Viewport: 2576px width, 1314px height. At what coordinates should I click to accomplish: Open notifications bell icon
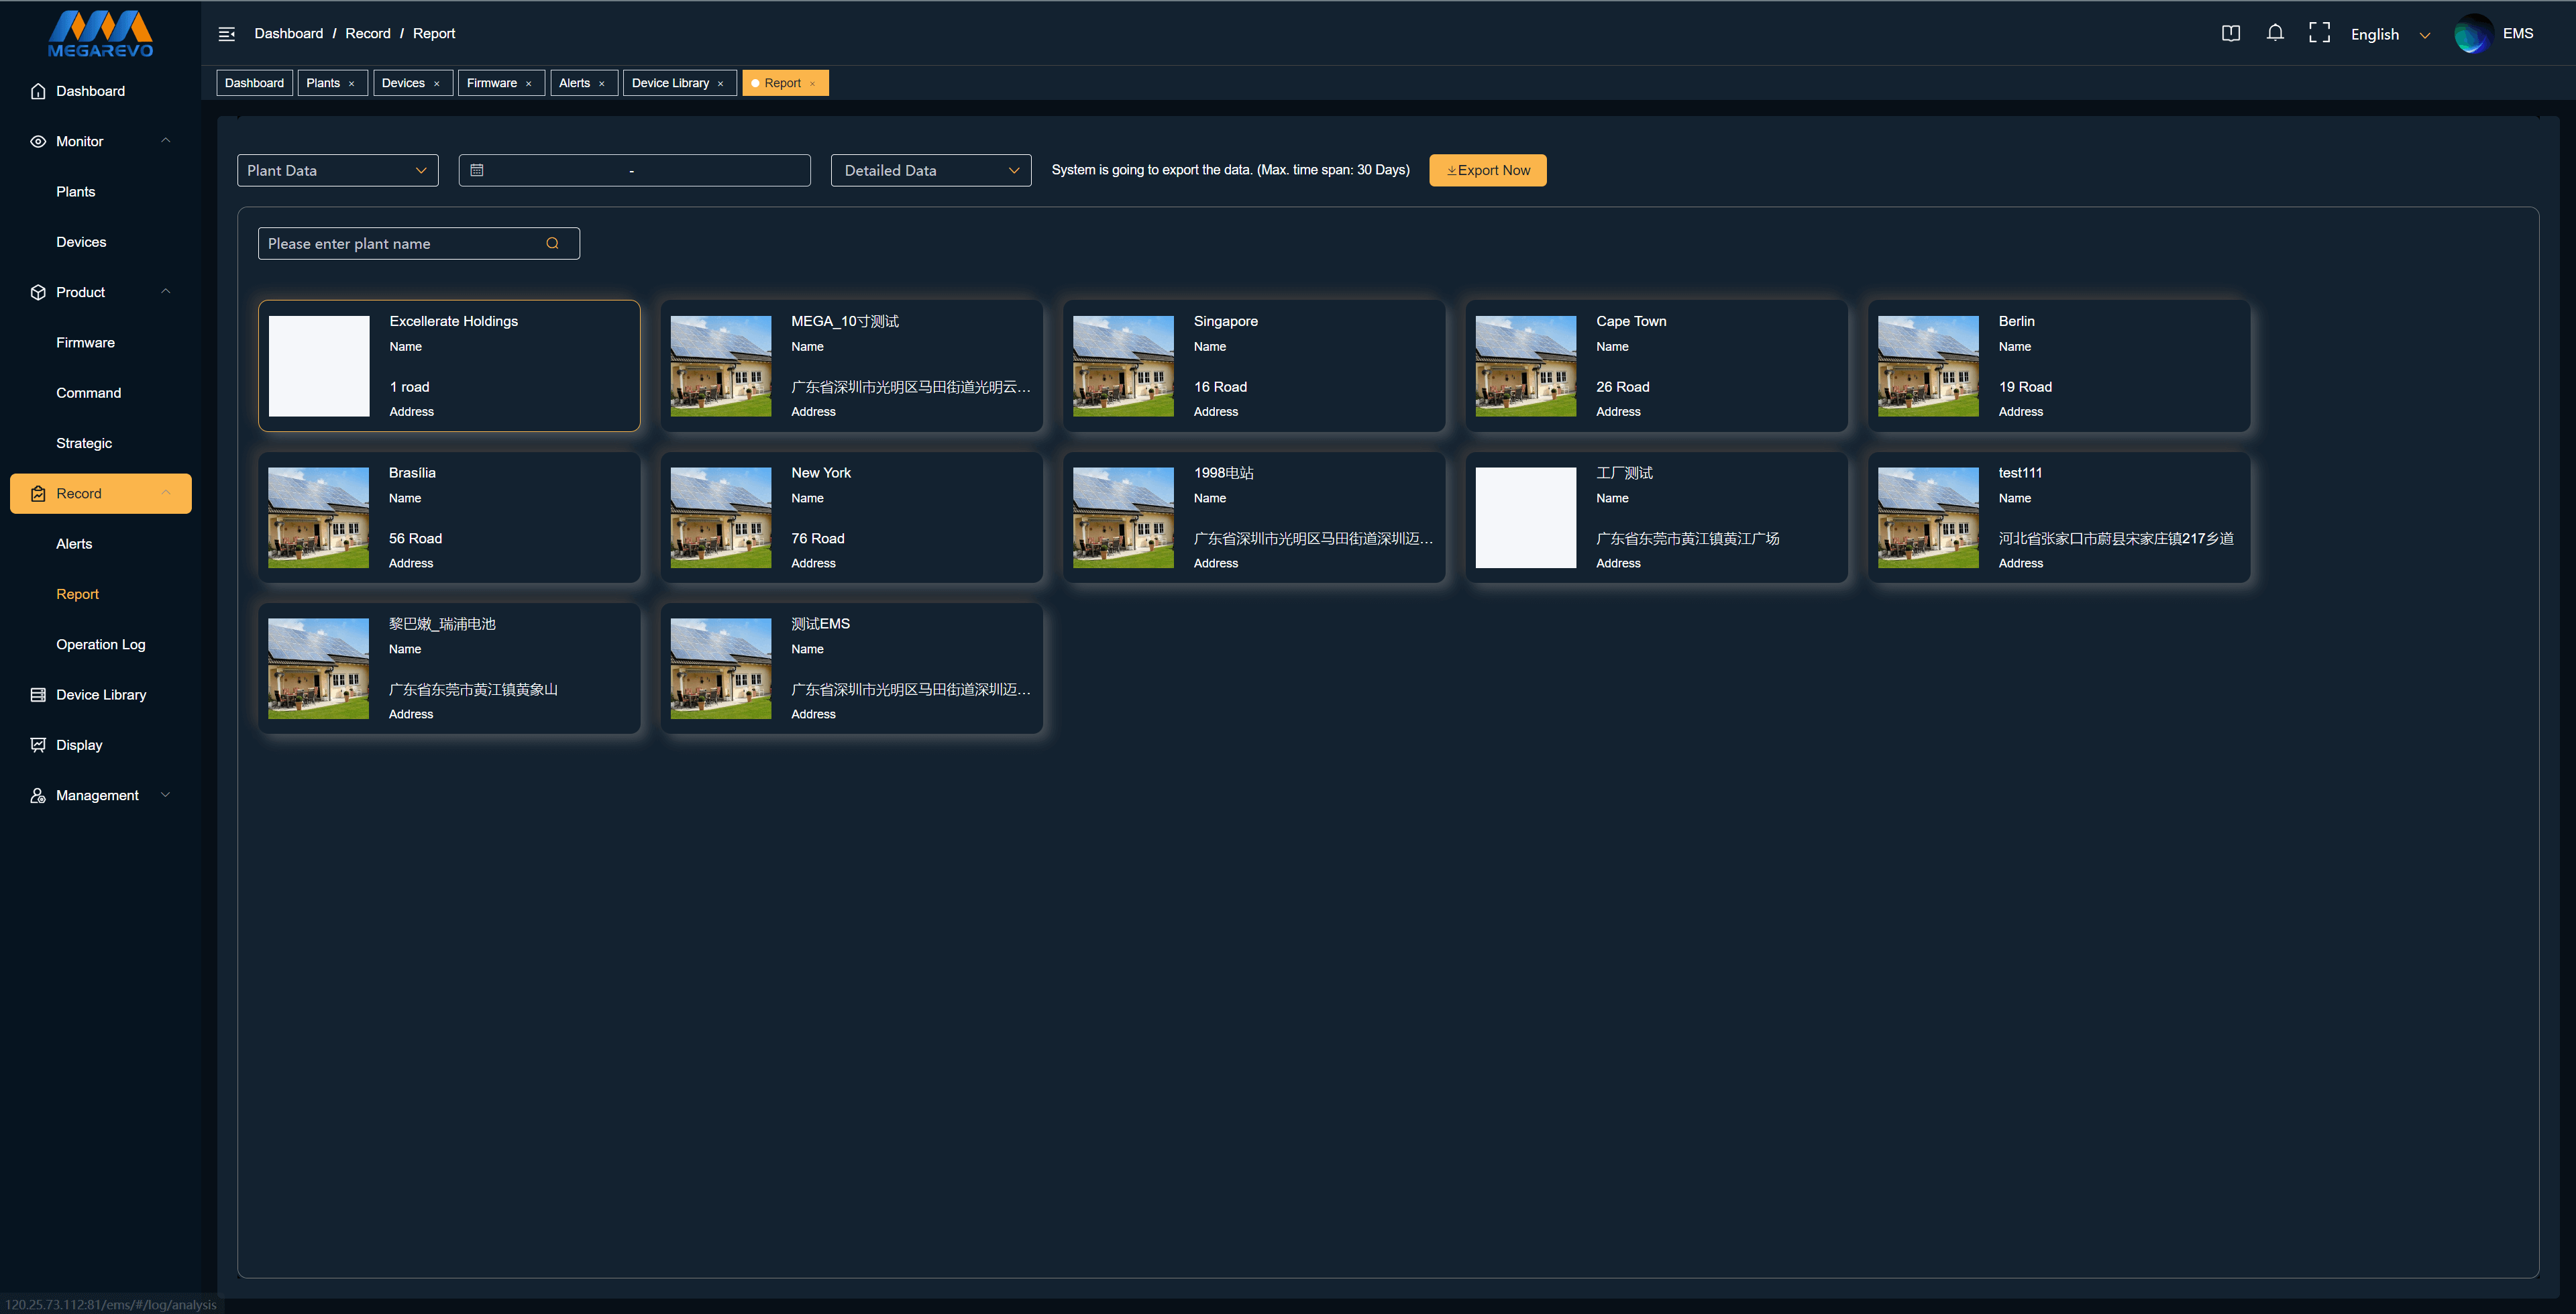click(x=2275, y=33)
